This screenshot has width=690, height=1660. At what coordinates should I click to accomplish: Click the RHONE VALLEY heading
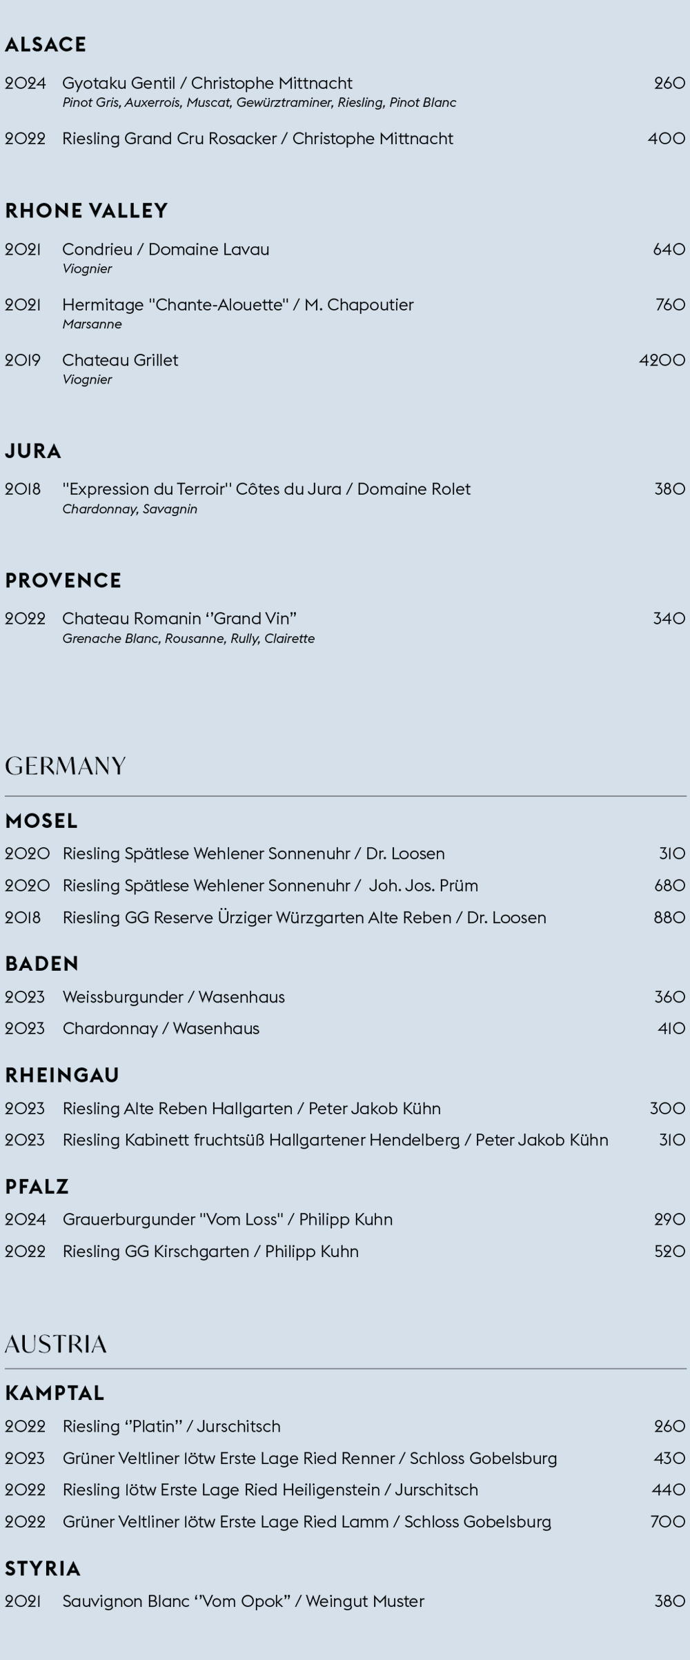(86, 210)
